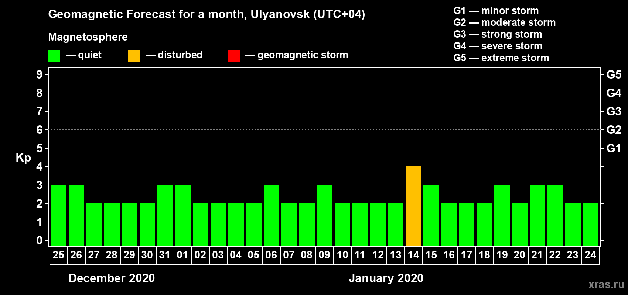Click the Kp axis value 9
The width and height of the screenshot is (628, 295).
[39, 74]
